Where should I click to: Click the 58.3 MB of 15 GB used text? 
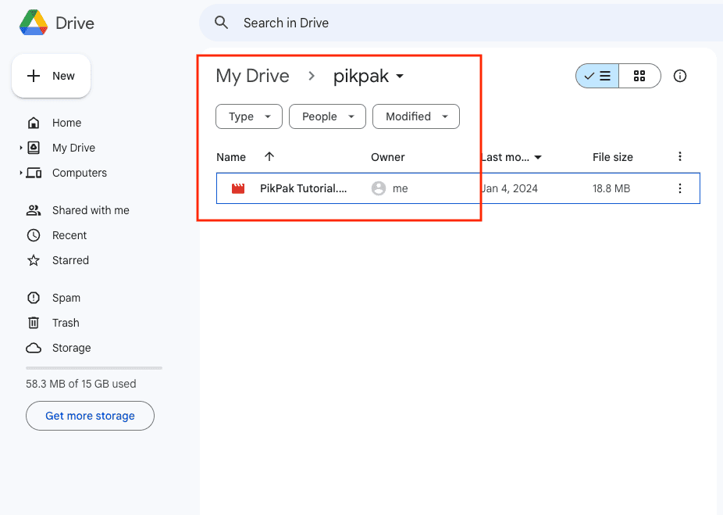point(81,384)
